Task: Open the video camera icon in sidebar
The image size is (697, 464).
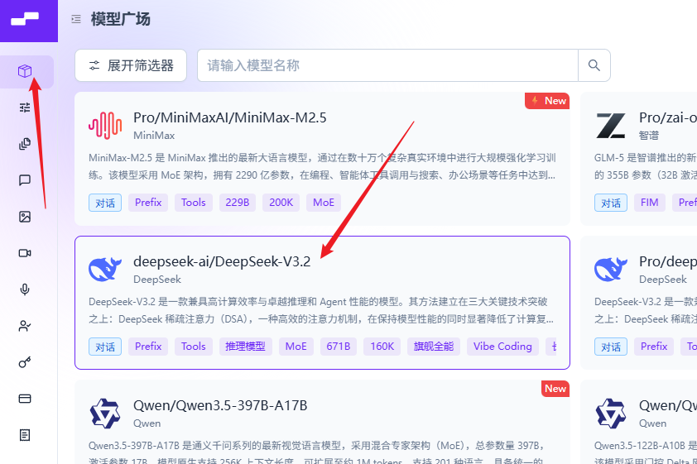Action: [25, 253]
